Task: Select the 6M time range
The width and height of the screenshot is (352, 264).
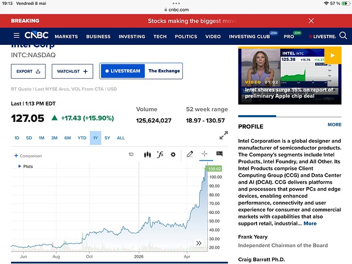Action: 68,138
